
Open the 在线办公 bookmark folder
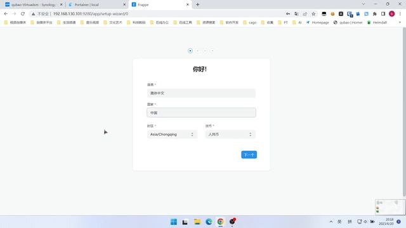point(159,23)
